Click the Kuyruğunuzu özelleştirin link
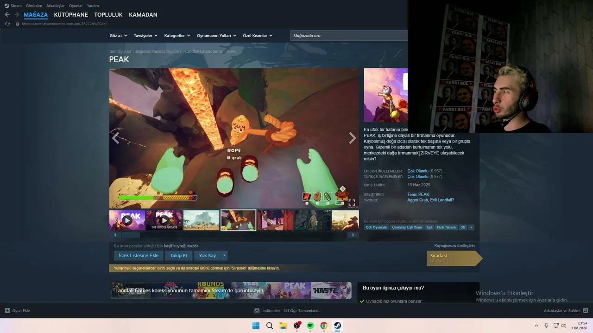The width and height of the screenshot is (593, 333). (x=454, y=246)
